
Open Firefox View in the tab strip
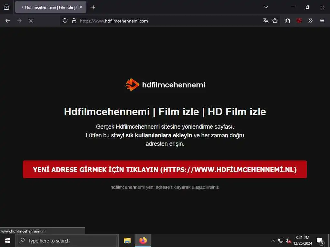(6, 7)
